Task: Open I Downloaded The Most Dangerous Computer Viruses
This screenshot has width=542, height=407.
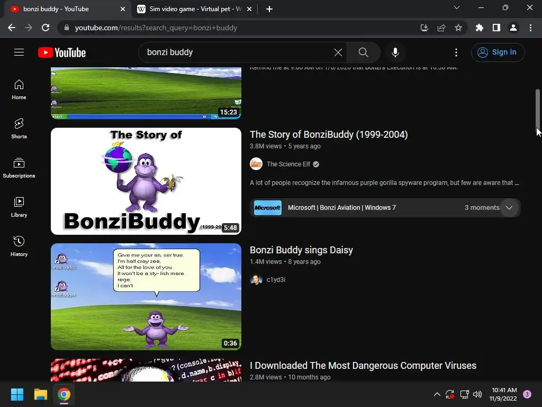Action: coord(363,366)
